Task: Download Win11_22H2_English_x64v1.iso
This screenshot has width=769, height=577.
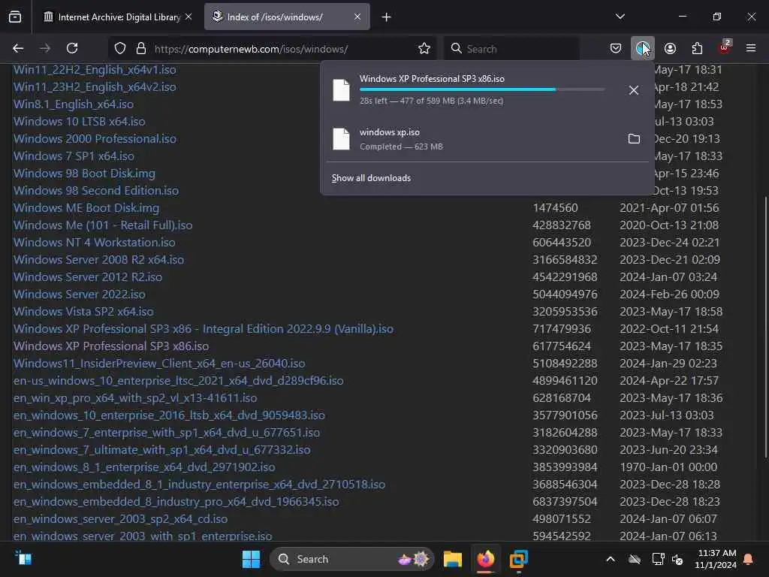Action: pos(95,70)
